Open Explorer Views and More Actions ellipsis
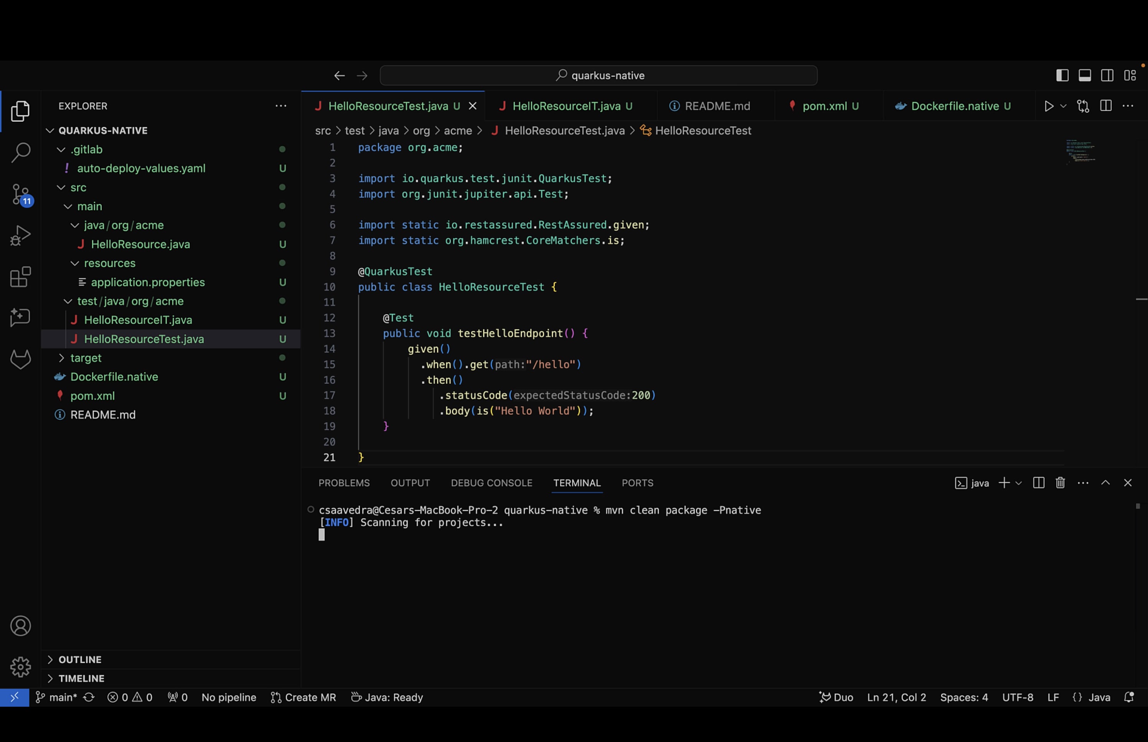 coord(281,106)
